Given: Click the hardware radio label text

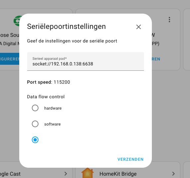Looking at the screenshot, I should tap(53, 108).
